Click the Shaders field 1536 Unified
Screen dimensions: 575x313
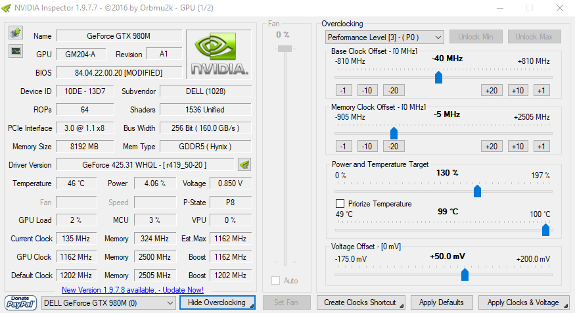[x=206, y=109]
